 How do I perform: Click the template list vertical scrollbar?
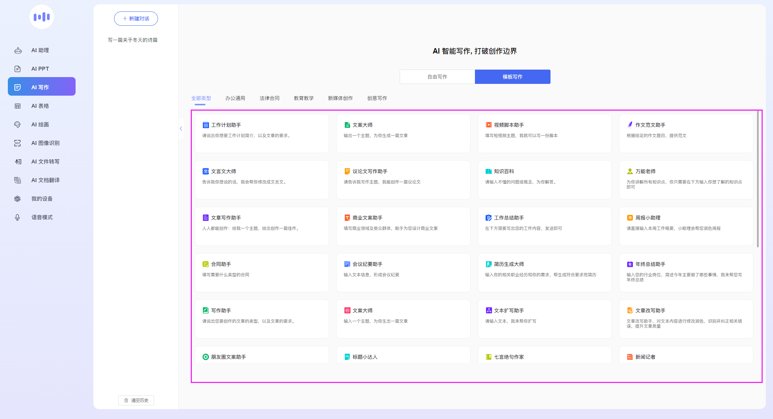pyautogui.click(x=758, y=178)
